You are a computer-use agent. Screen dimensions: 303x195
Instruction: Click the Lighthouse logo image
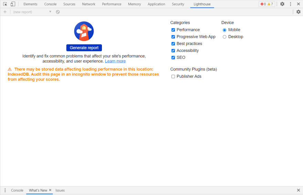pyautogui.click(x=84, y=31)
